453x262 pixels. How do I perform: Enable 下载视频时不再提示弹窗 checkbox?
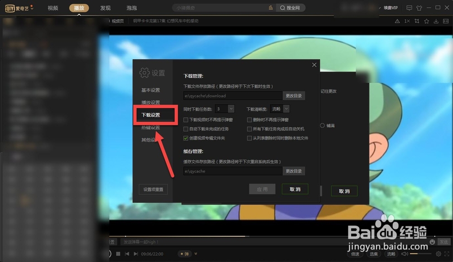coord(186,119)
